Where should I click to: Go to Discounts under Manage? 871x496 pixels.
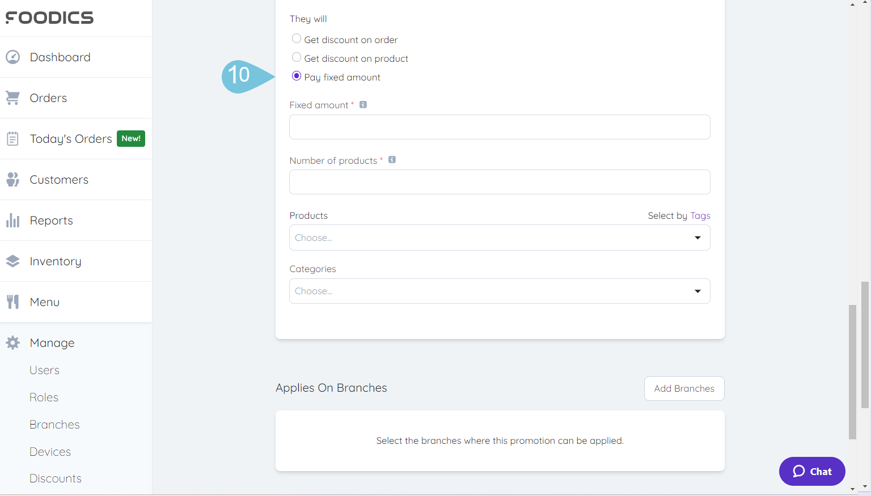56,478
